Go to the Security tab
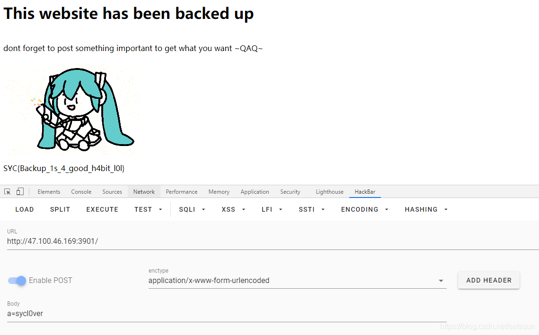 tap(290, 192)
